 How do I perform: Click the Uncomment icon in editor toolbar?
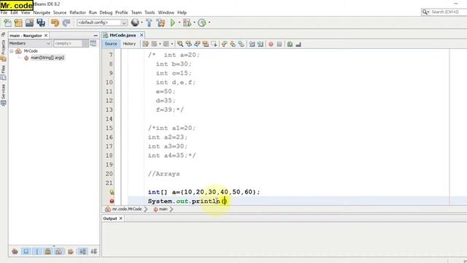tap(298, 44)
